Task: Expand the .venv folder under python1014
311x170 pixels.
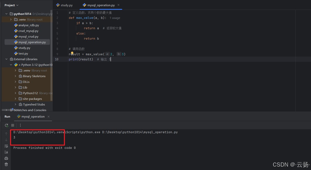Action: pyautogui.click(x=11, y=19)
